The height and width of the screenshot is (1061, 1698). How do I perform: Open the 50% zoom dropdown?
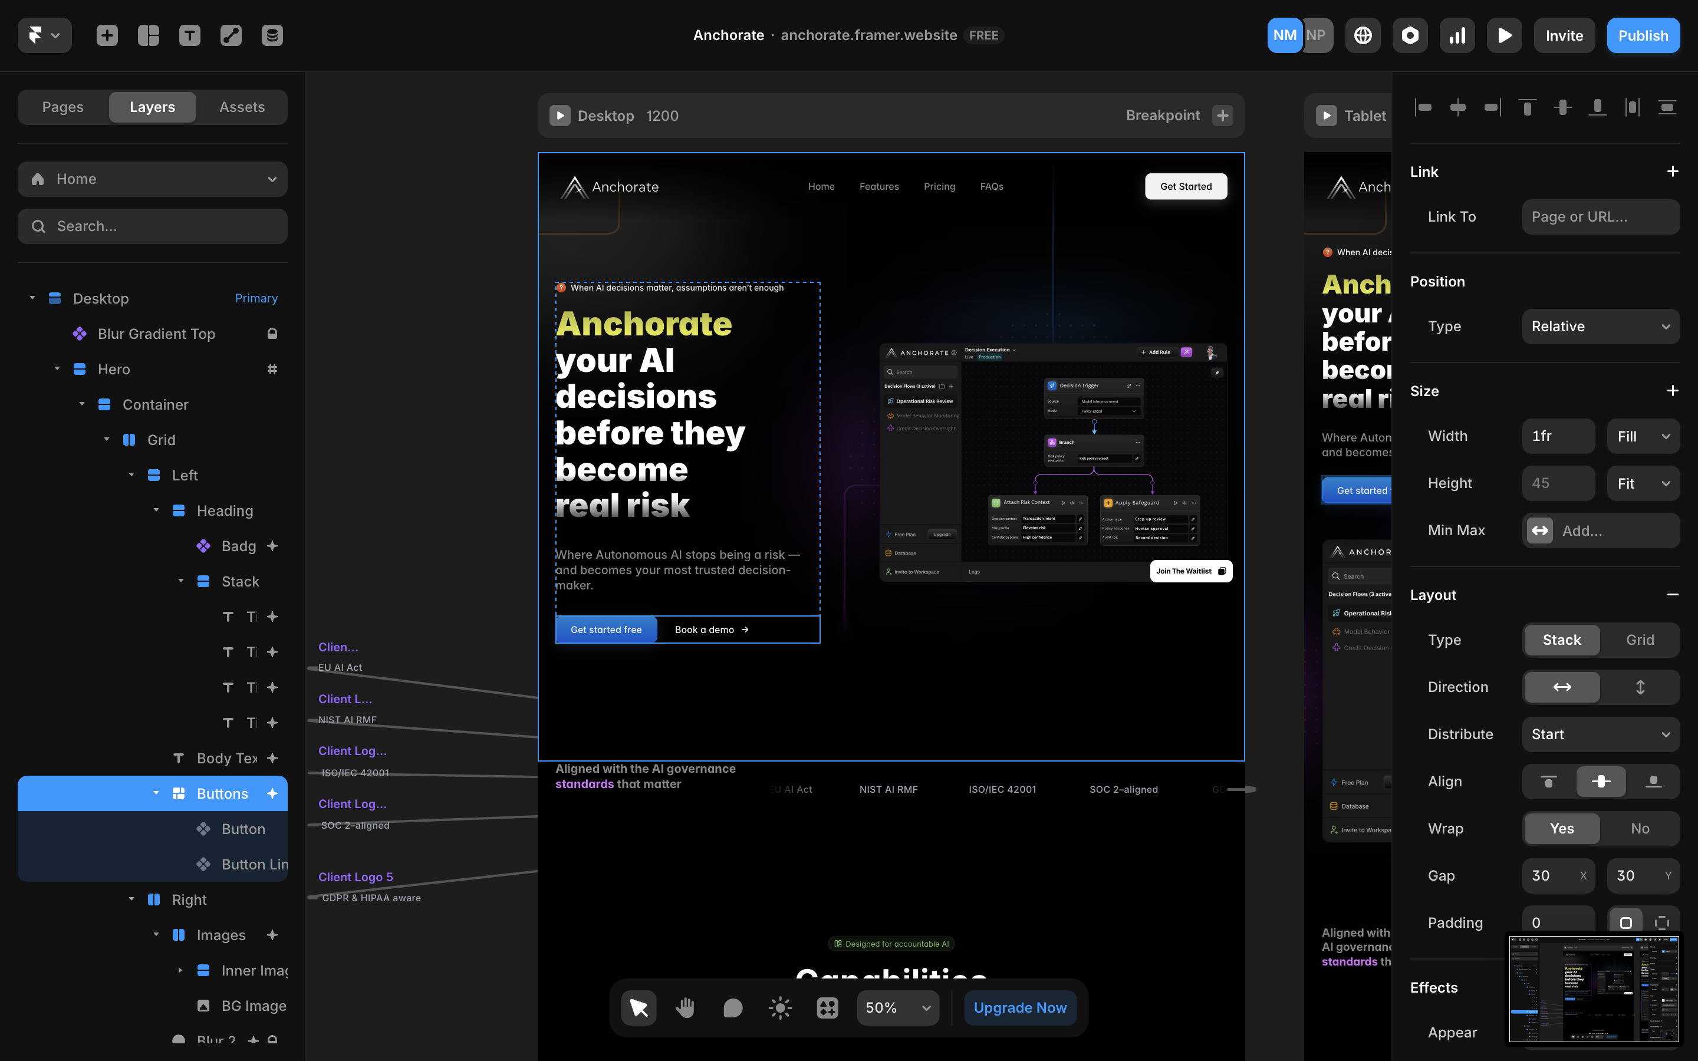click(x=897, y=1008)
